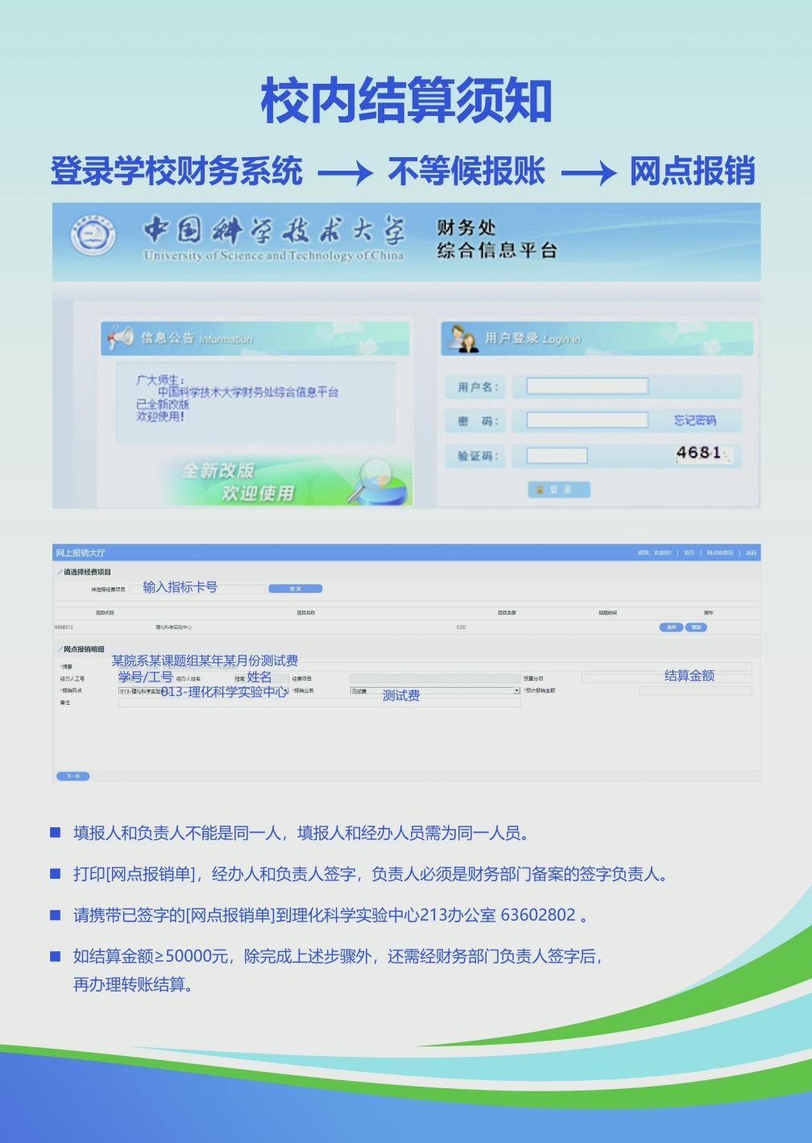Screen dimensions: 812x1143
Task: Open 首页 in the top navigation
Action: [689, 553]
